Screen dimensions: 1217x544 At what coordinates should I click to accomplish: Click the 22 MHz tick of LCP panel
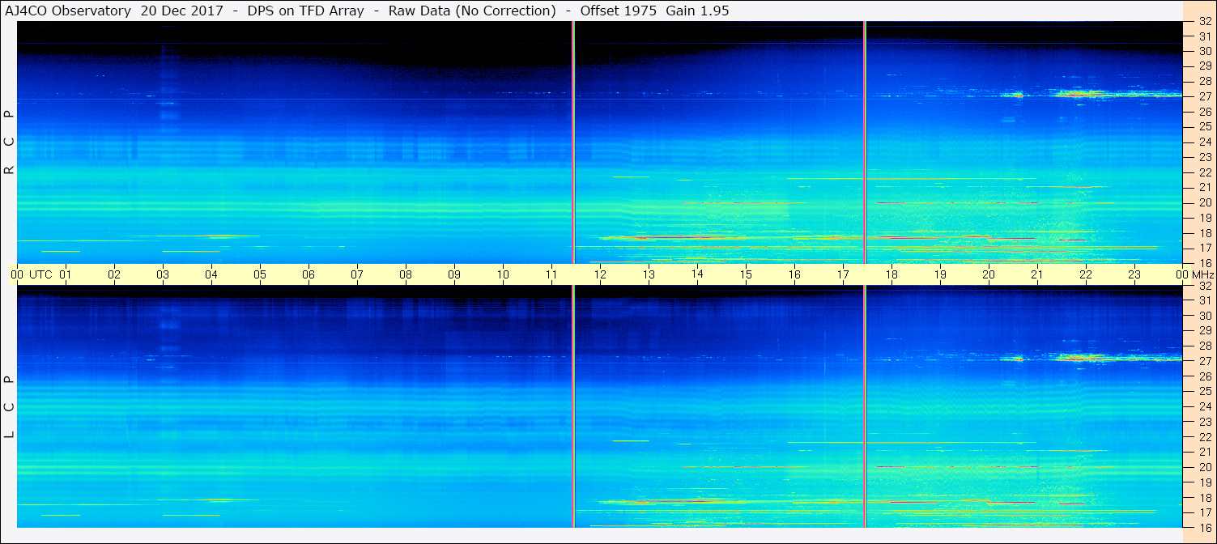pyautogui.click(x=1204, y=437)
